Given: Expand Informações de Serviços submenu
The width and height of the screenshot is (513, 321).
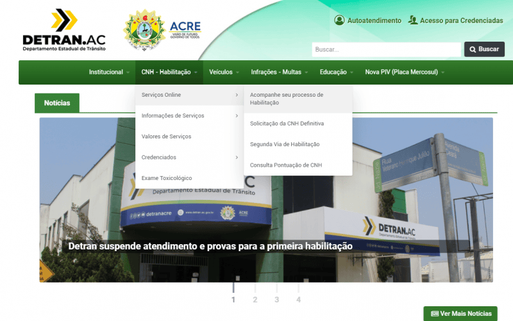Looking at the screenshot, I should 189,116.
